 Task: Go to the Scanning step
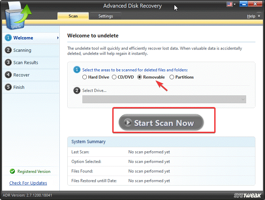(31, 50)
